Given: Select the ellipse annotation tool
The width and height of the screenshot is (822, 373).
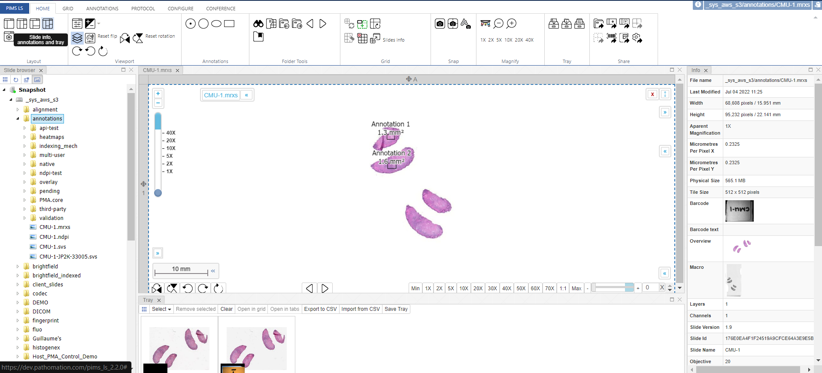Looking at the screenshot, I should click(x=216, y=24).
